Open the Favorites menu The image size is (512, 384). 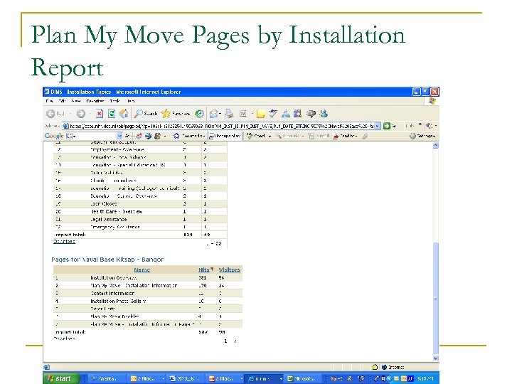[x=95, y=101]
